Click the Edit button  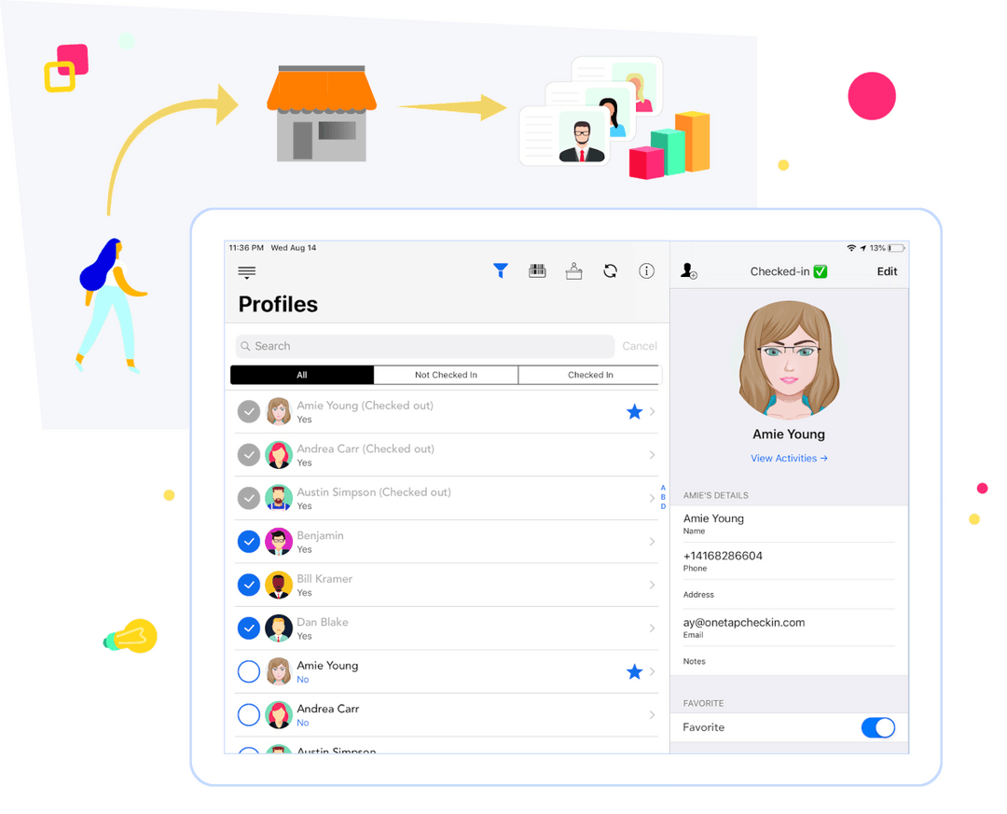pos(887,271)
